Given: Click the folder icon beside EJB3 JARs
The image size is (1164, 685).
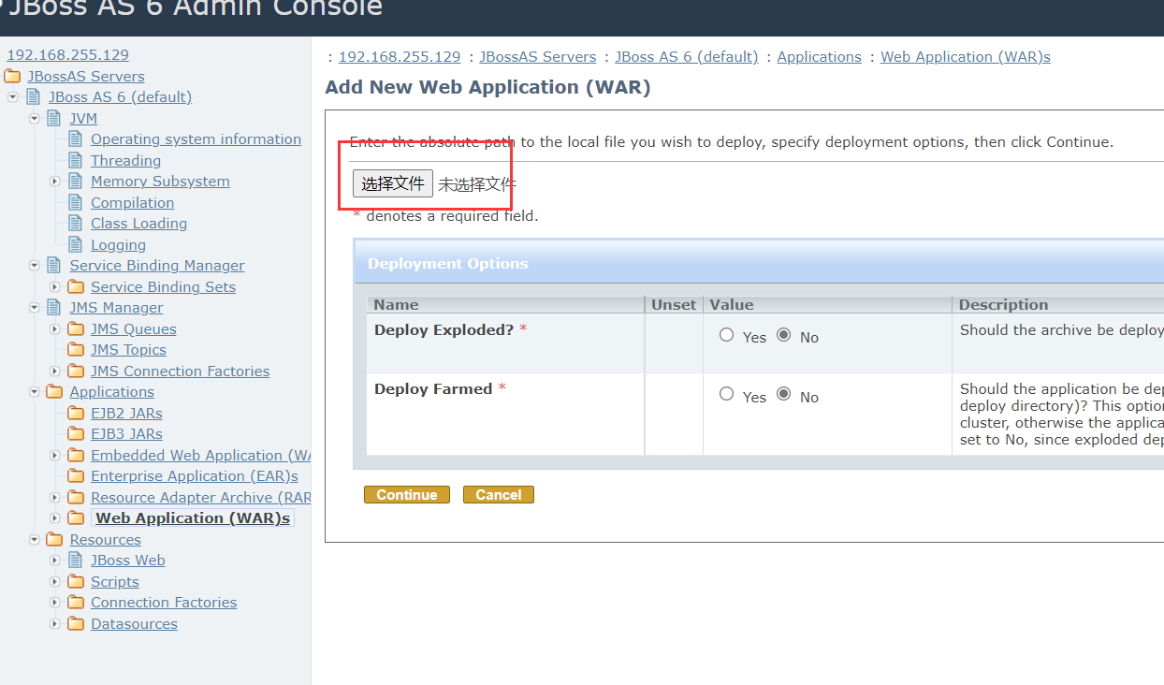Looking at the screenshot, I should [x=76, y=433].
